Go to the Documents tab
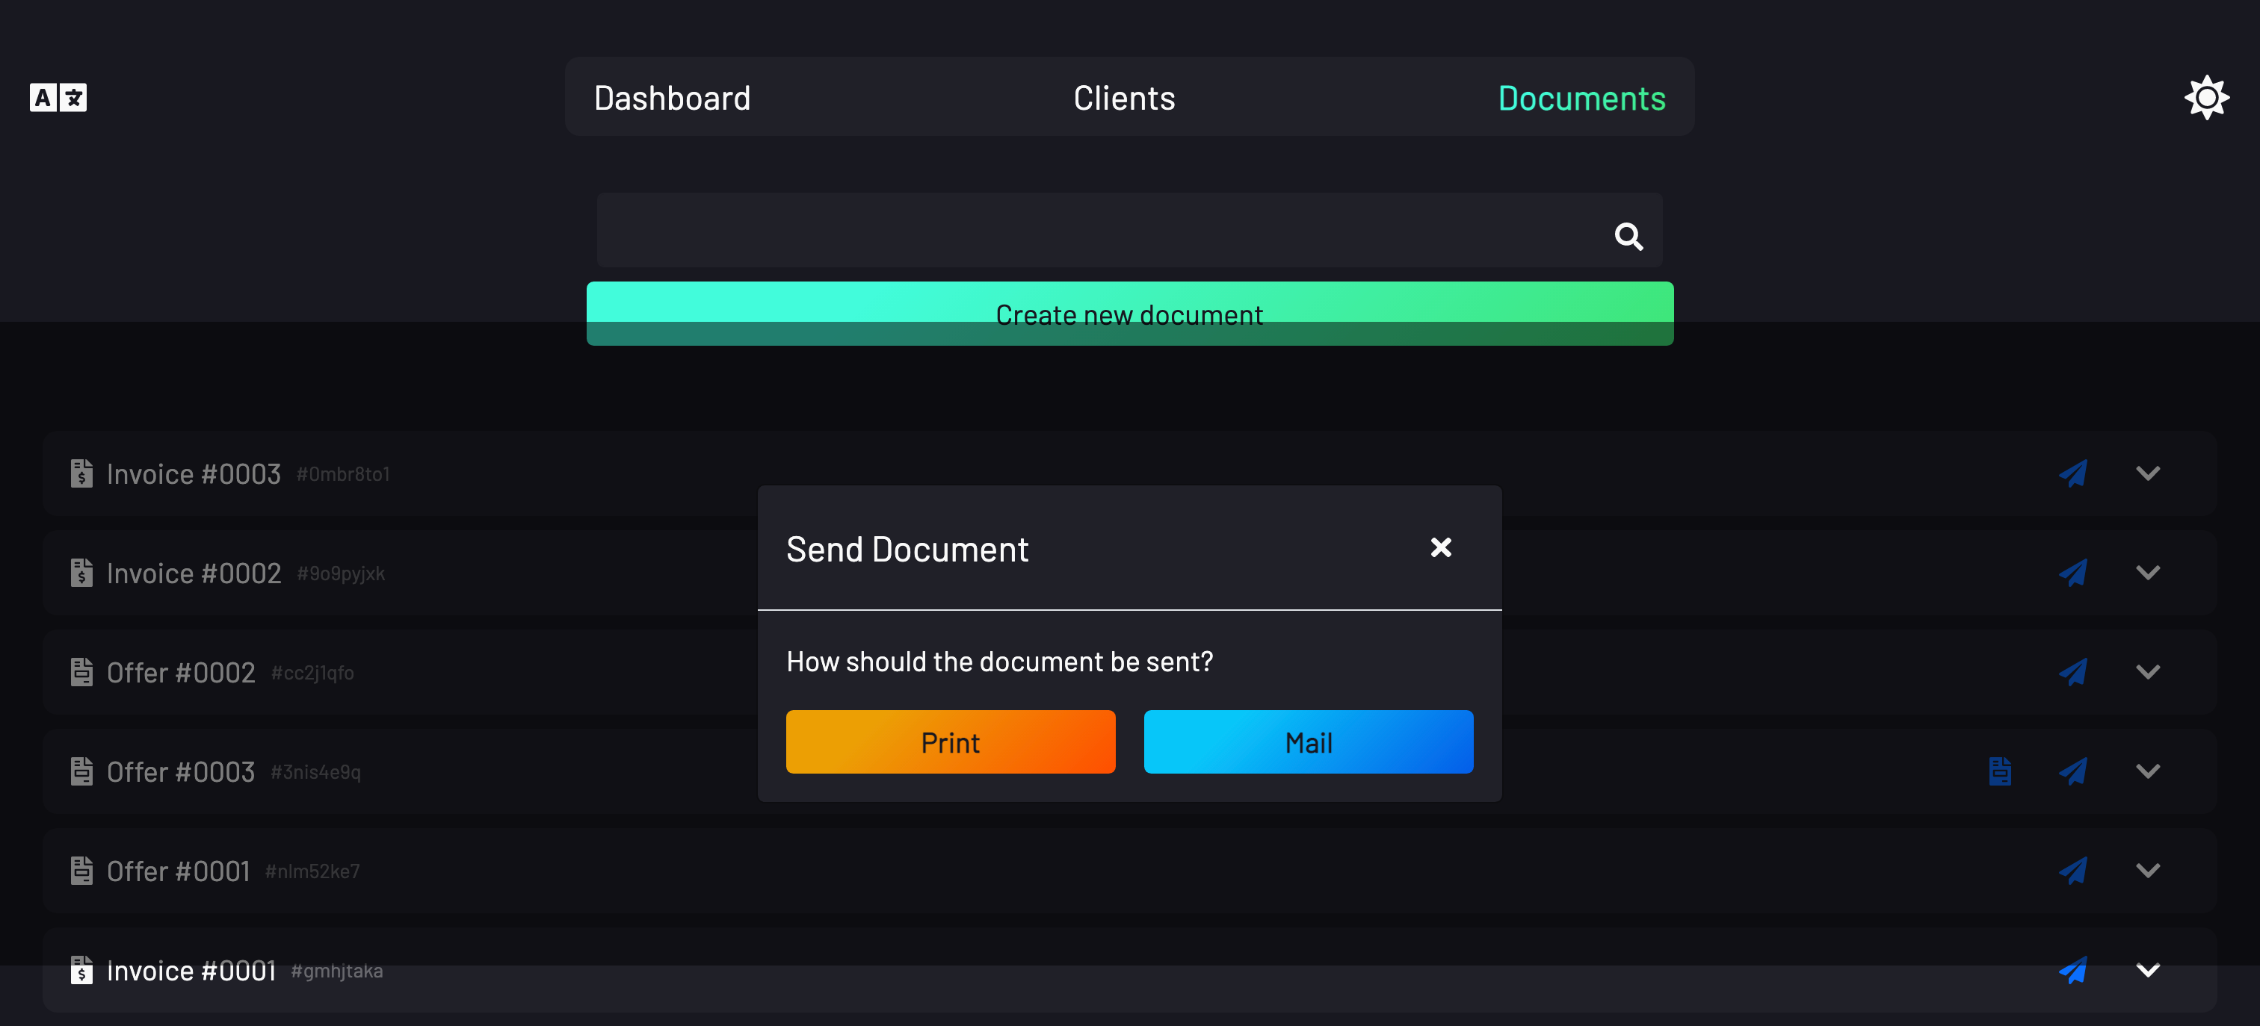Image resolution: width=2260 pixels, height=1026 pixels. pos(1581,99)
